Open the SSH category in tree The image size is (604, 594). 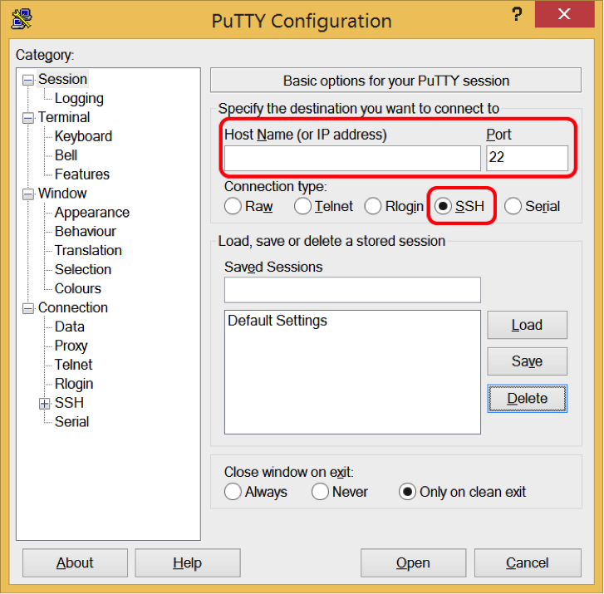[69, 403]
